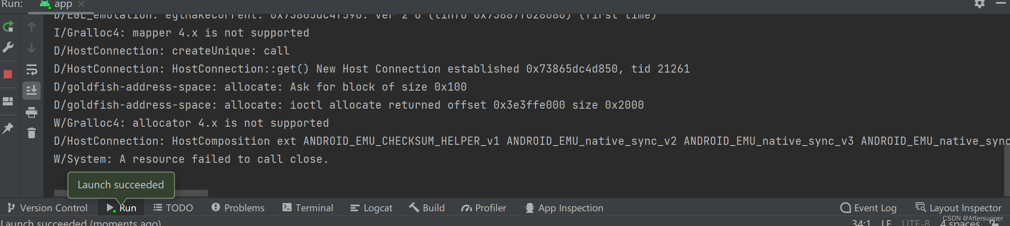Clear console output with the trash icon

(x=32, y=133)
